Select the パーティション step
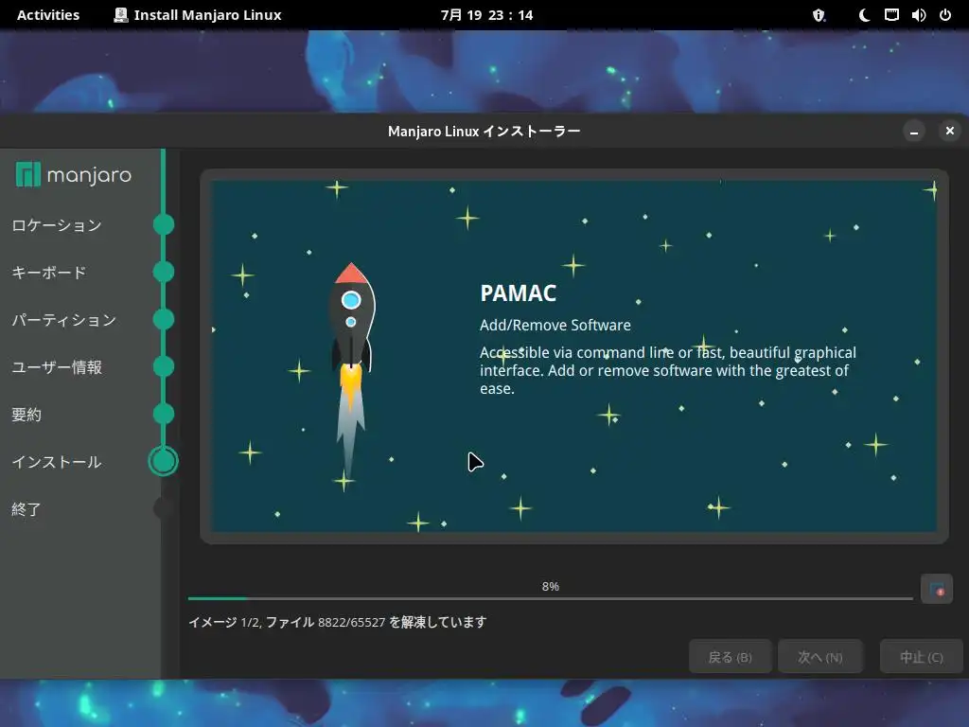 (x=64, y=320)
